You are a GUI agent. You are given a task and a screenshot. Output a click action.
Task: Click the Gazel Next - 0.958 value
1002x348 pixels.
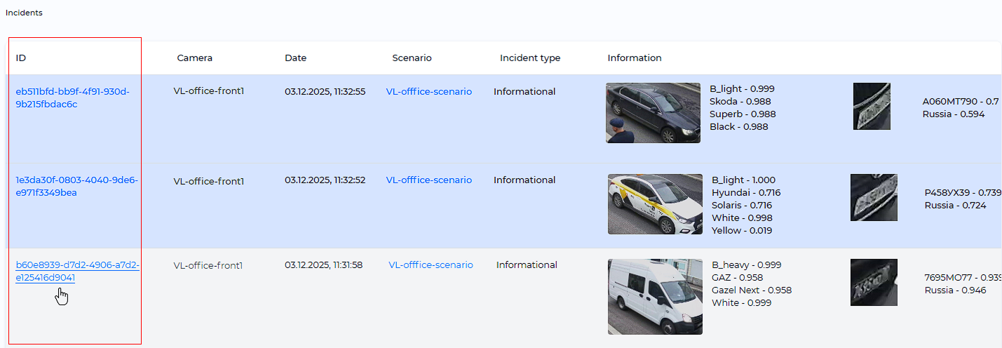752,290
